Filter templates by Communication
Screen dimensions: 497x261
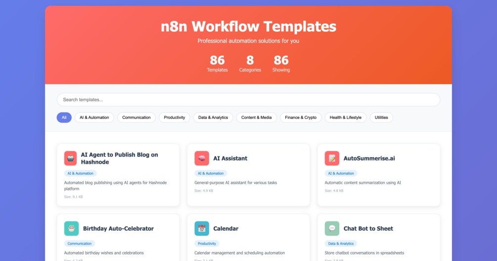(x=136, y=117)
